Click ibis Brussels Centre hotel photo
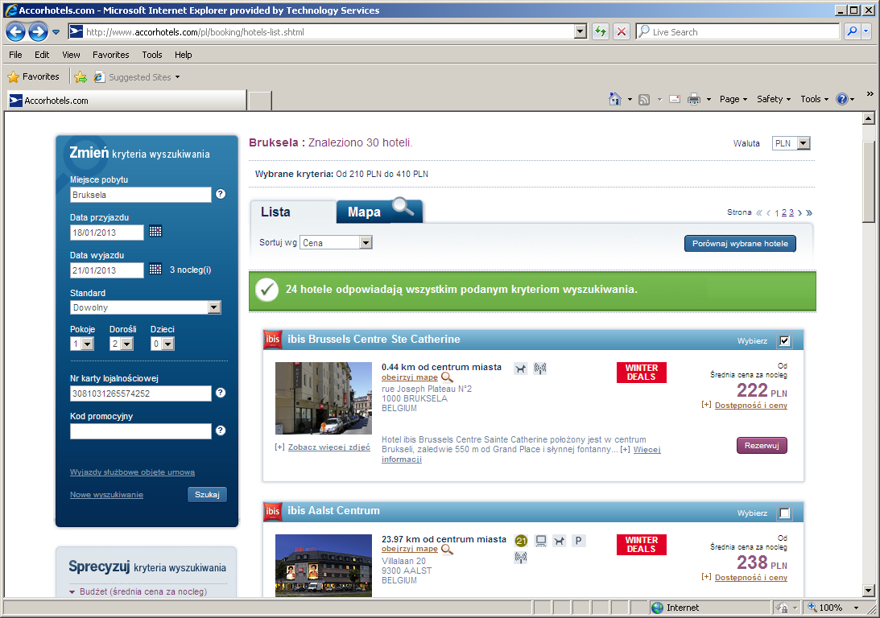The width and height of the screenshot is (880, 618). pyautogui.click(x=324, y=398)
